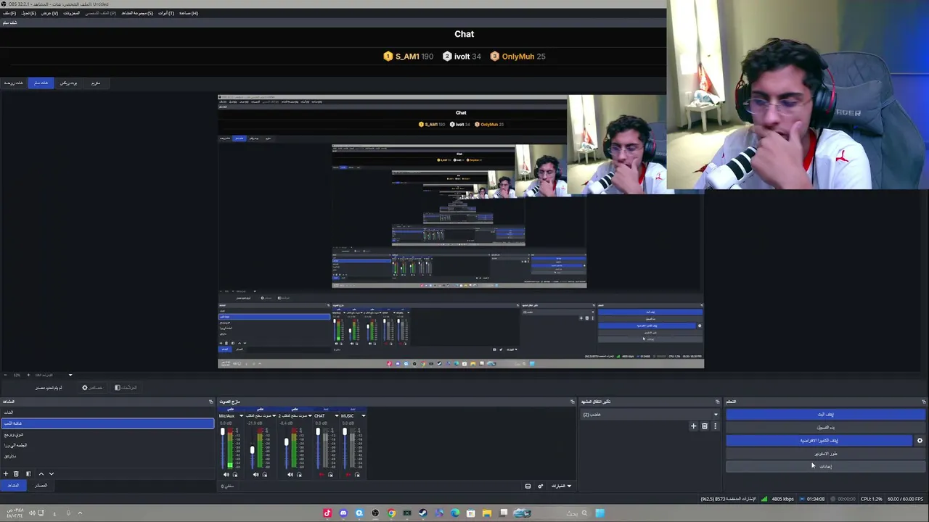
Task: Open the CHAT channel dropdown arrow
Action: click(x=337, y=416)
